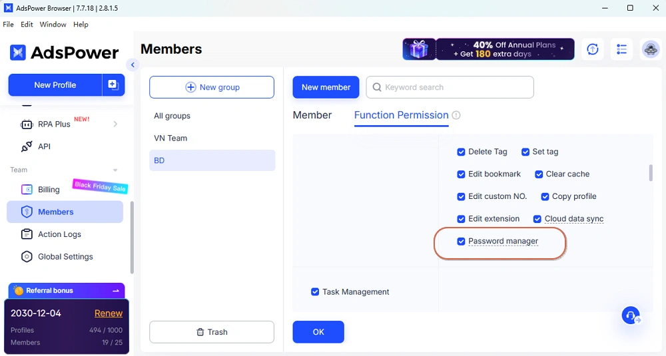Uncheck the Delete Tag checkbox
This screenshot has height=356, width=666.
(461, 152)
